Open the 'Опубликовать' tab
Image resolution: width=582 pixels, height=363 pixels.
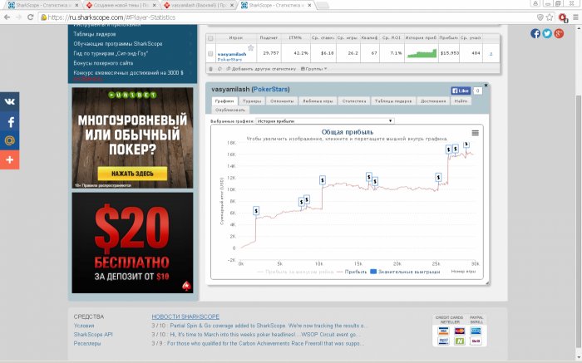230,110
